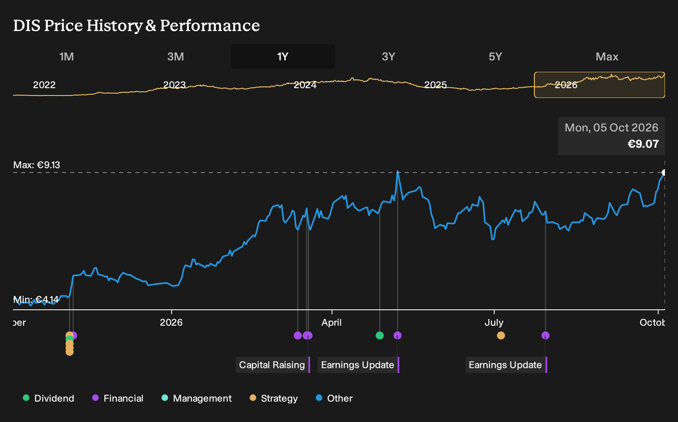
Task: Toggle Management events in the legend
Action: 197,398
